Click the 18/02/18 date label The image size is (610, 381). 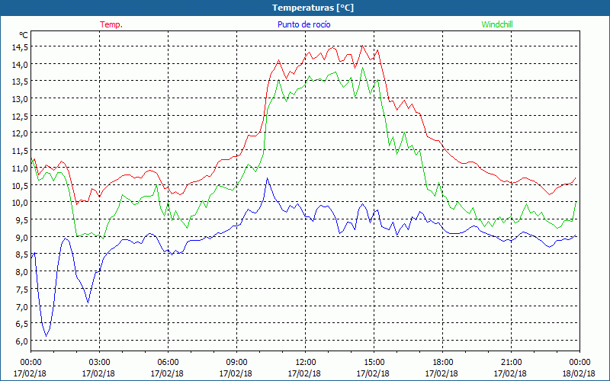pos(579,373)
